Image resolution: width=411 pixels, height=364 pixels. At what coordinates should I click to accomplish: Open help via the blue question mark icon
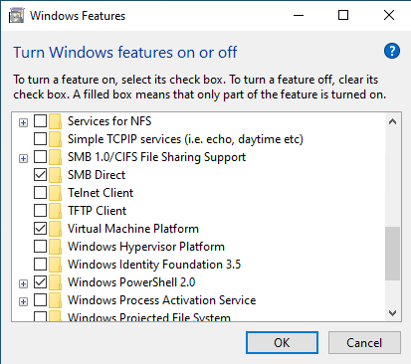[392, 51]
